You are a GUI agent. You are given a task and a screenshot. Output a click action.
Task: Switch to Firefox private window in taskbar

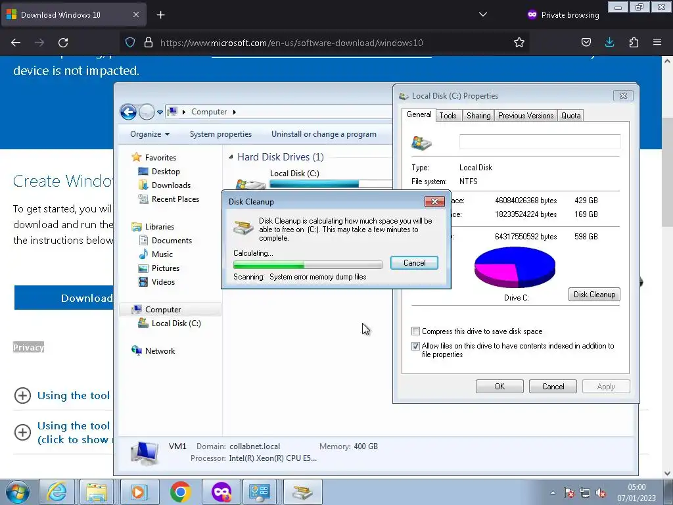point(221,492)
